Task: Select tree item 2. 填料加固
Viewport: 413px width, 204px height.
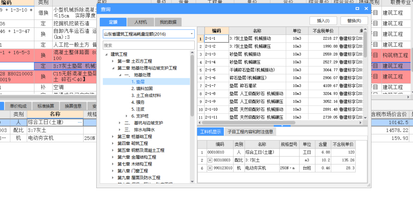Action: [x=142, y=89]
